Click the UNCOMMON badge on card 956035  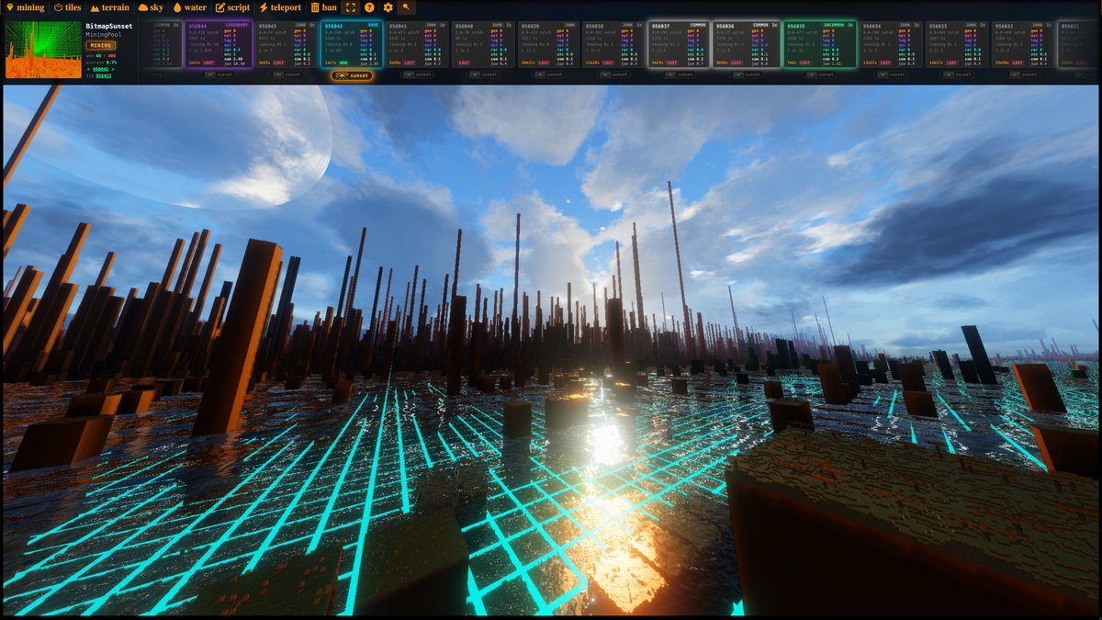pyautogui.click(x=835, y=24)
